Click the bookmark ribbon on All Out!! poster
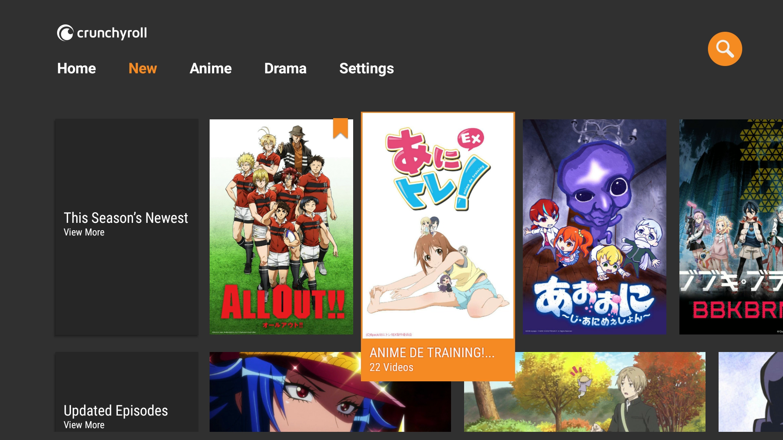The width and height of the screenshot is (783, 440). [x=341, y=128]
